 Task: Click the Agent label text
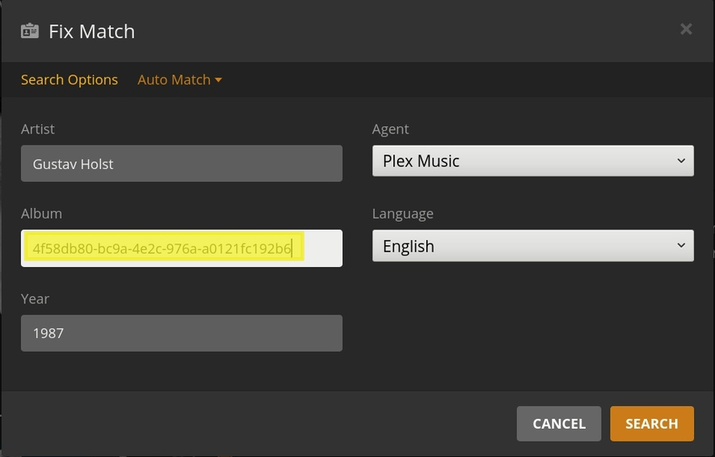click(391, 129)
